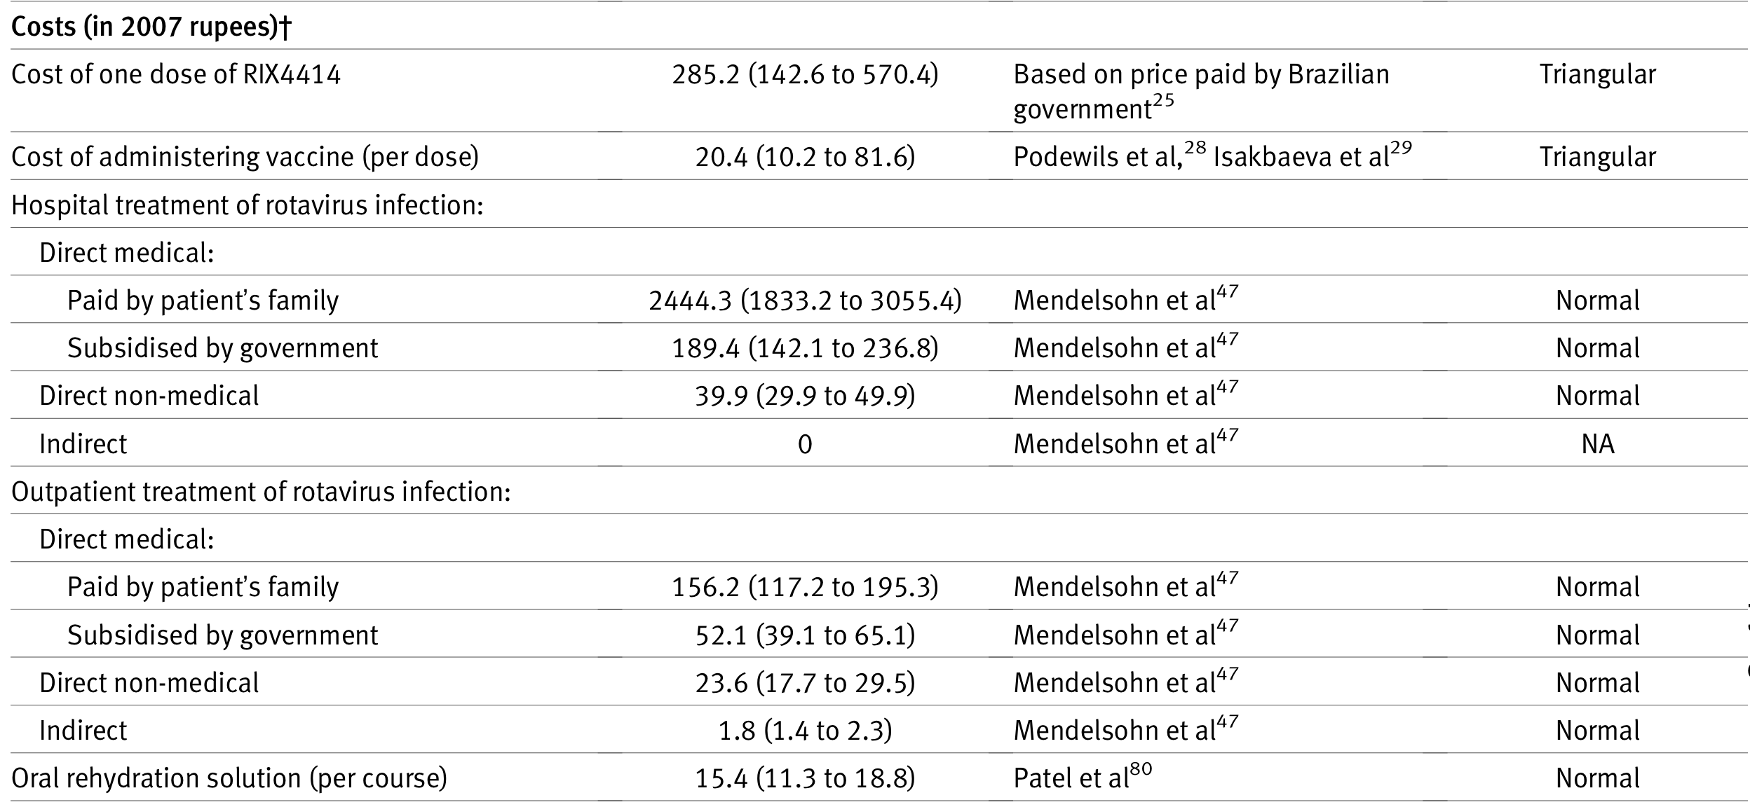Click the dagger footnote marker after Costs heading
1750x807 pixels.
click(285, 27)
